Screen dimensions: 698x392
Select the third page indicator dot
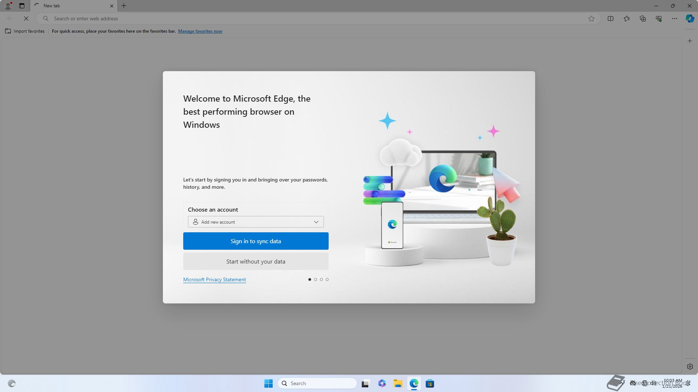coord(321,279)
